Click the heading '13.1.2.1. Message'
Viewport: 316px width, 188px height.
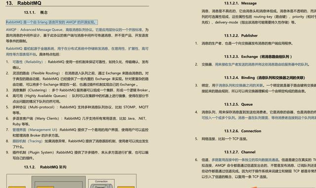click(x=240, y=3)
